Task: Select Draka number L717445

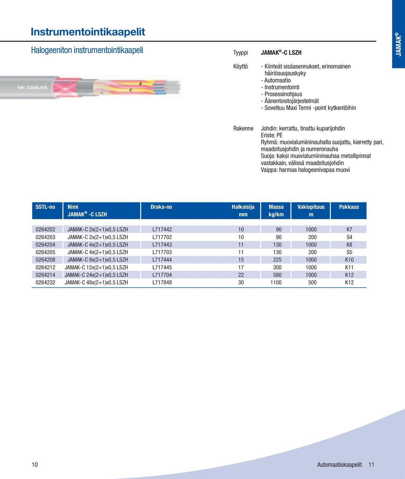Action: pos(162,267)
